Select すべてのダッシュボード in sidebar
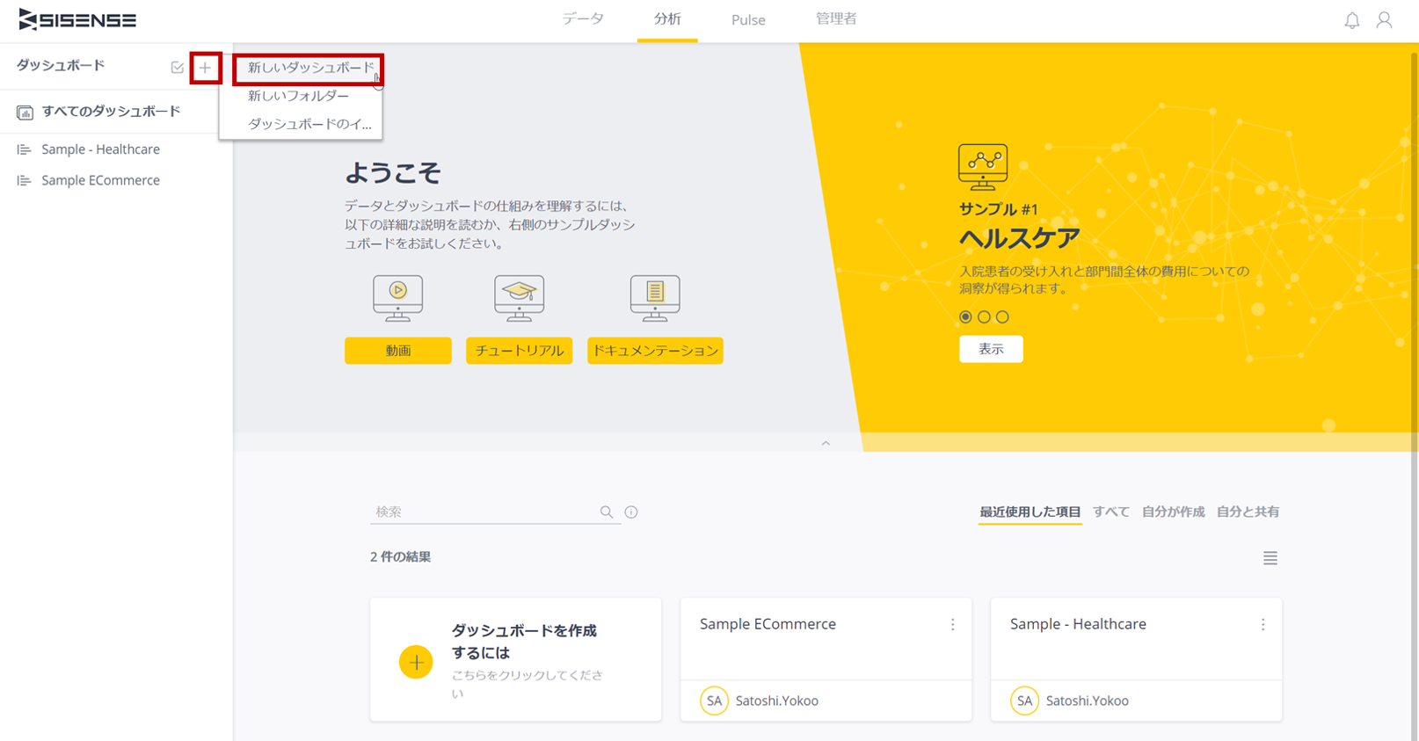The height and width of the screenshot is (741, 1419). tap(110, 112)
